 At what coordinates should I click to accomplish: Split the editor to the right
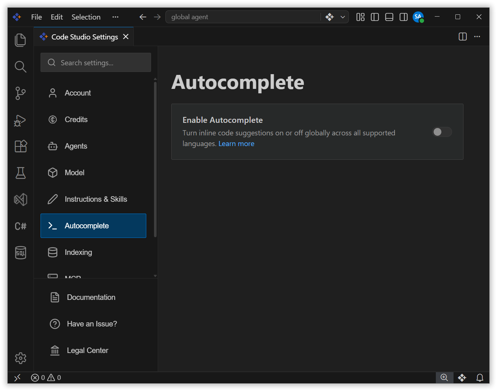click(463, 37)
